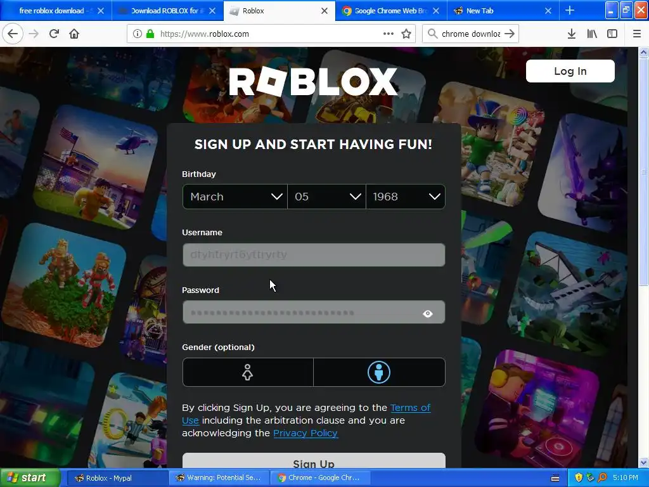The width and height of the screenshot is (649, 487).
Task: Toggle password visibility eye icon
Action: coord(428,313)
